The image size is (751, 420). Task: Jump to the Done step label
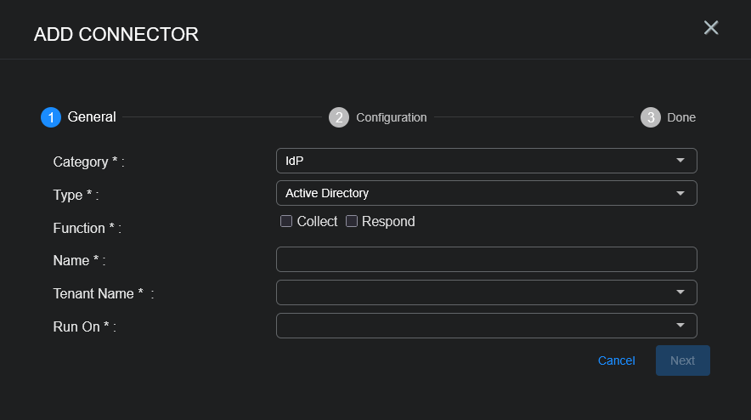click(681, 117)
